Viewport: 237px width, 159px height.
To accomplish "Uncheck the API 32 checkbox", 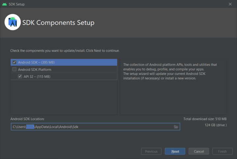I will [20, 76].
